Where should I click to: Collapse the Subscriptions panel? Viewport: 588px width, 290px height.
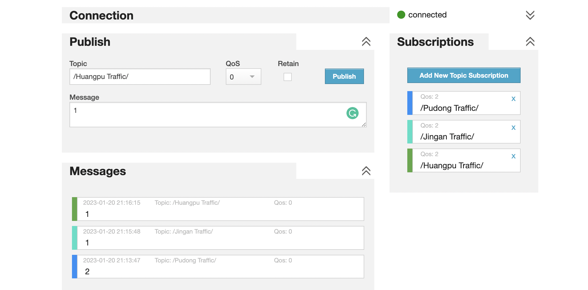click(530, 42)
